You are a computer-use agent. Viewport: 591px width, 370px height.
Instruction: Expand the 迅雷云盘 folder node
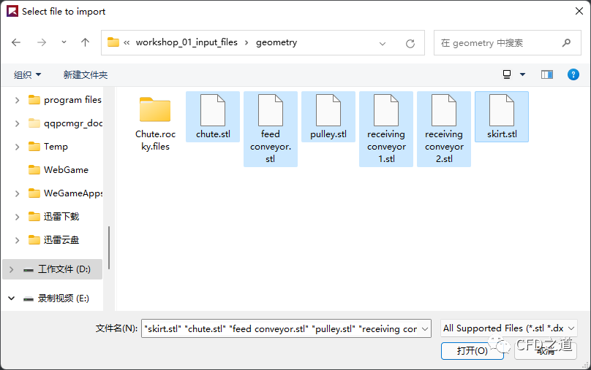coord(17,240)
